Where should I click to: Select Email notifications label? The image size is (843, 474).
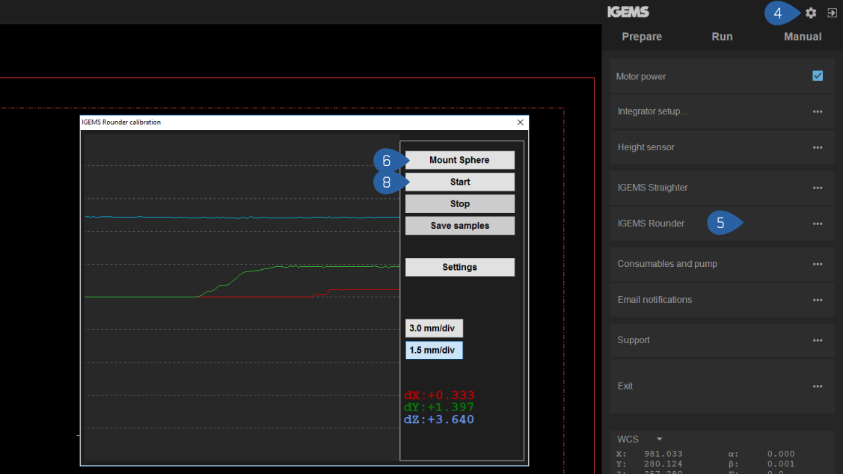(x=655, y=300)
